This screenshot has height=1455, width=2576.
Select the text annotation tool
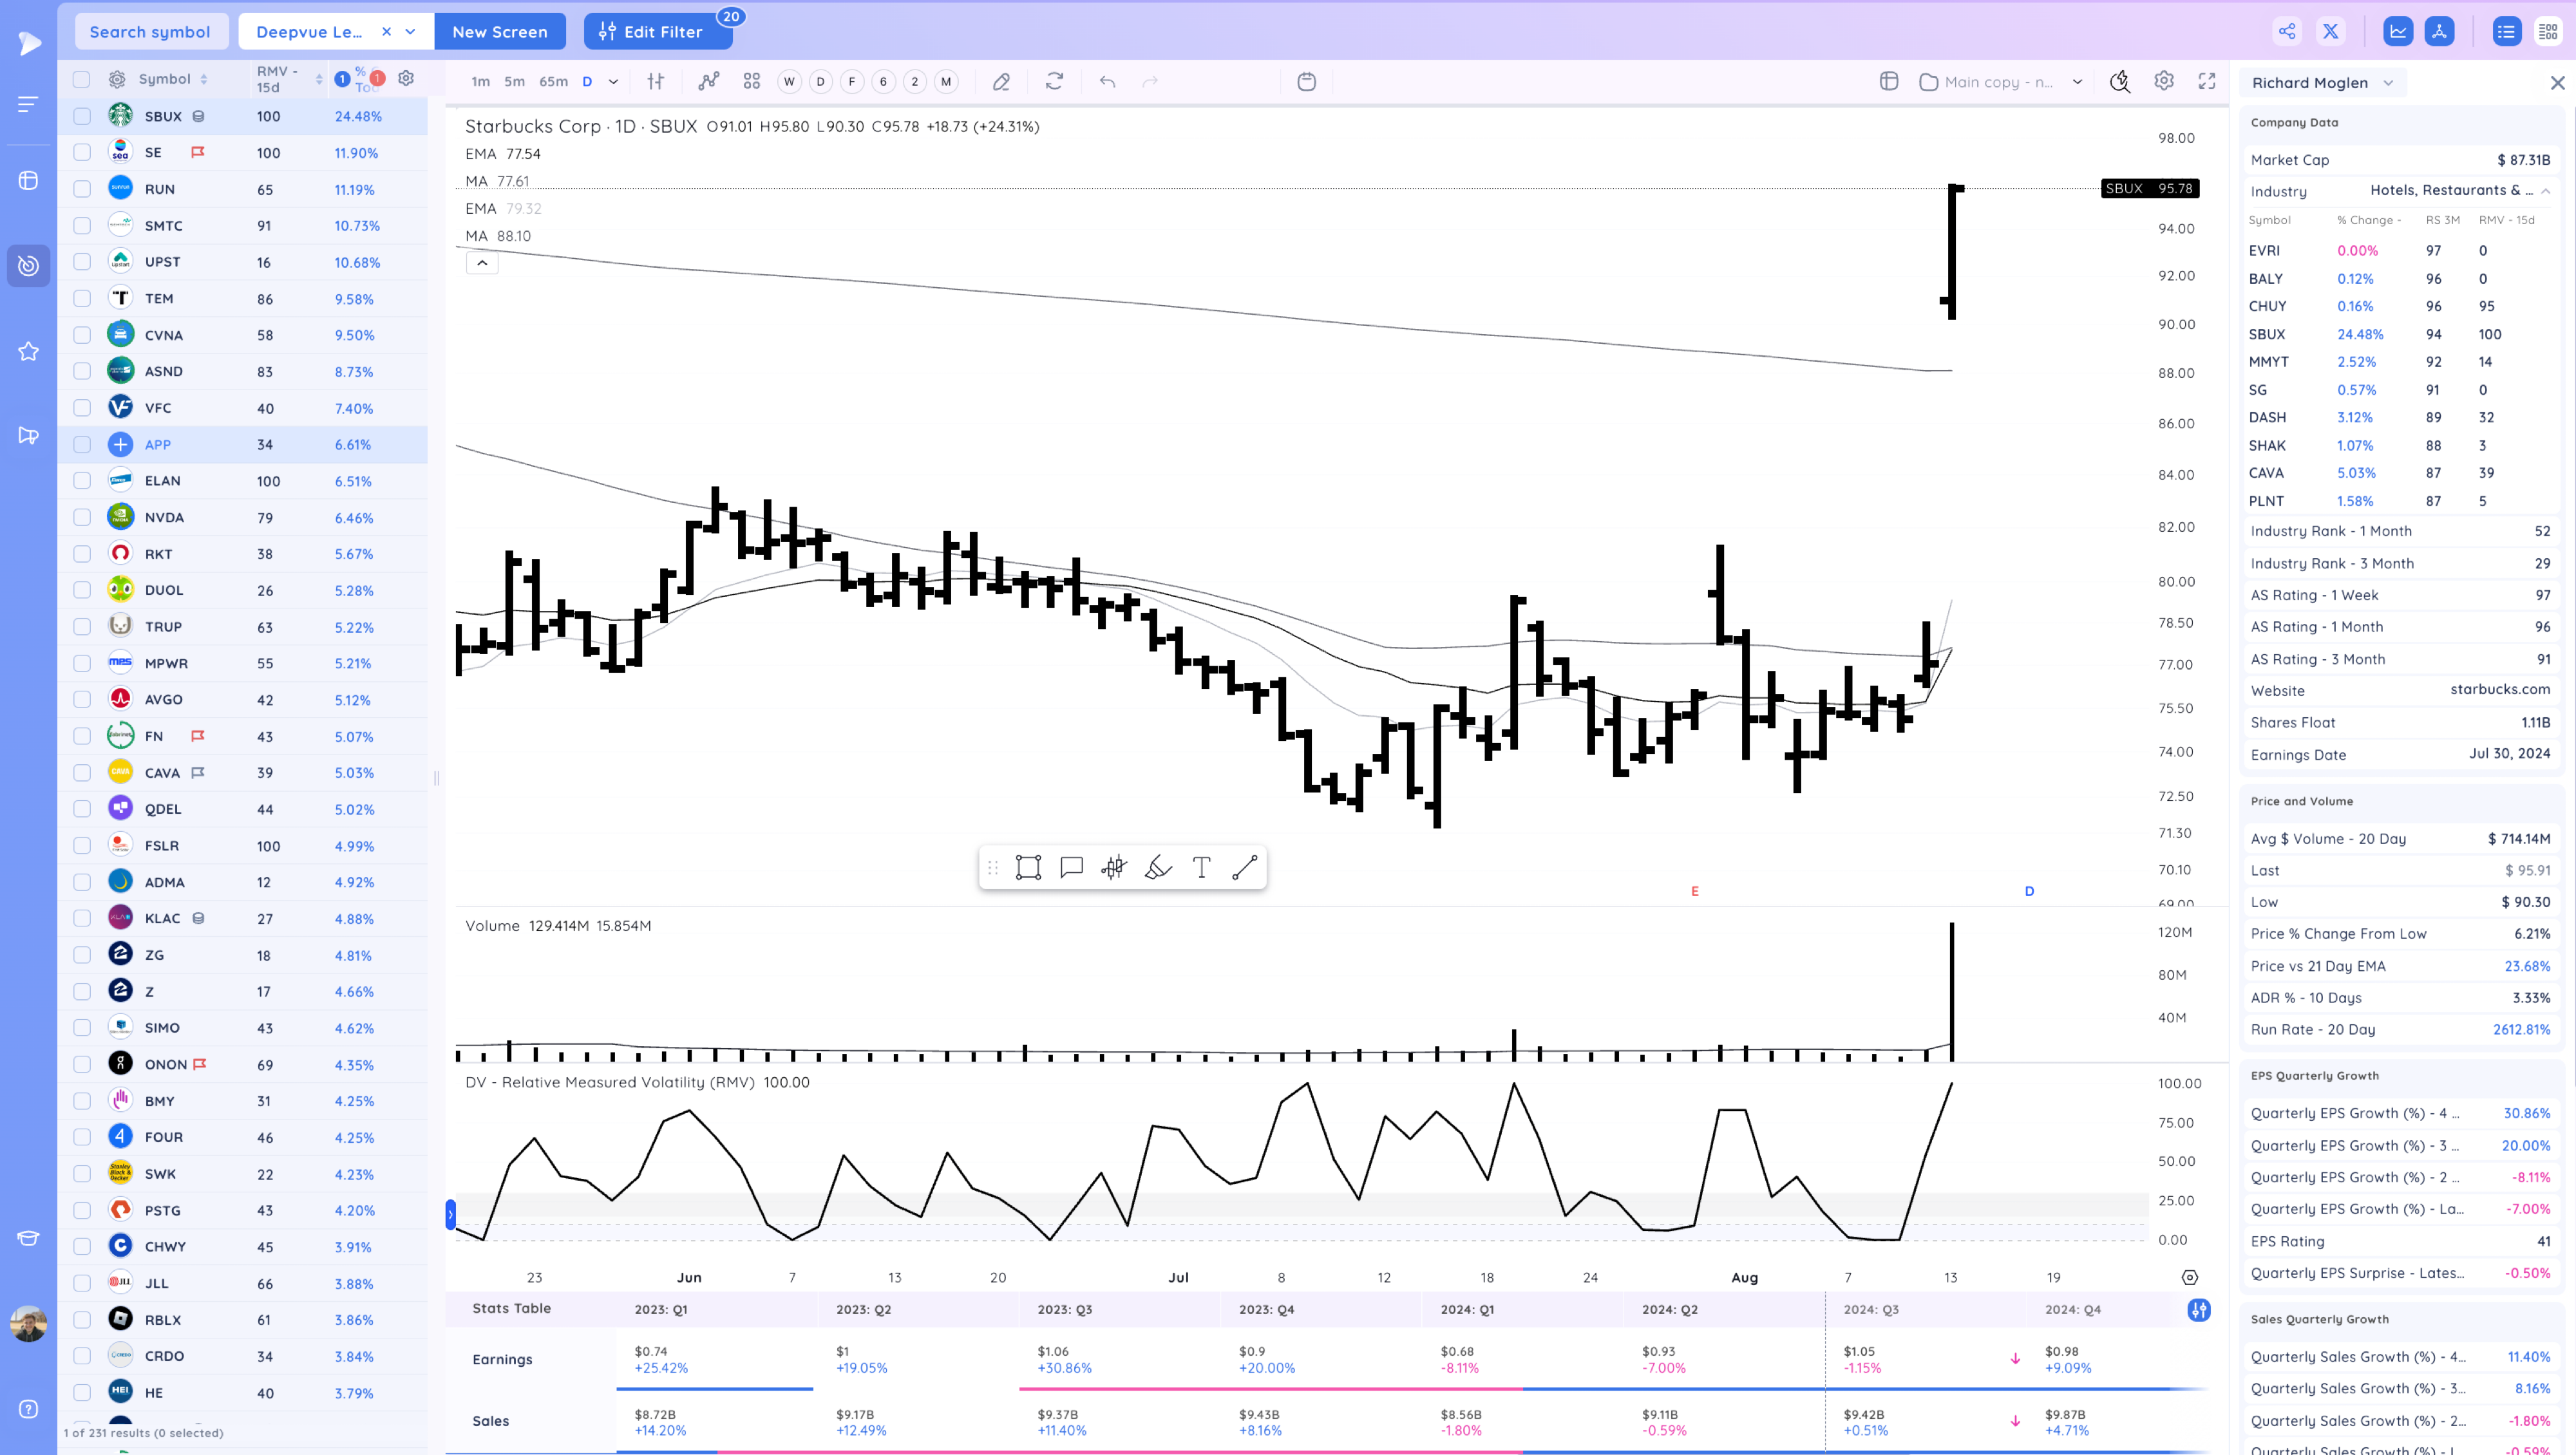tap(1201, 868)
